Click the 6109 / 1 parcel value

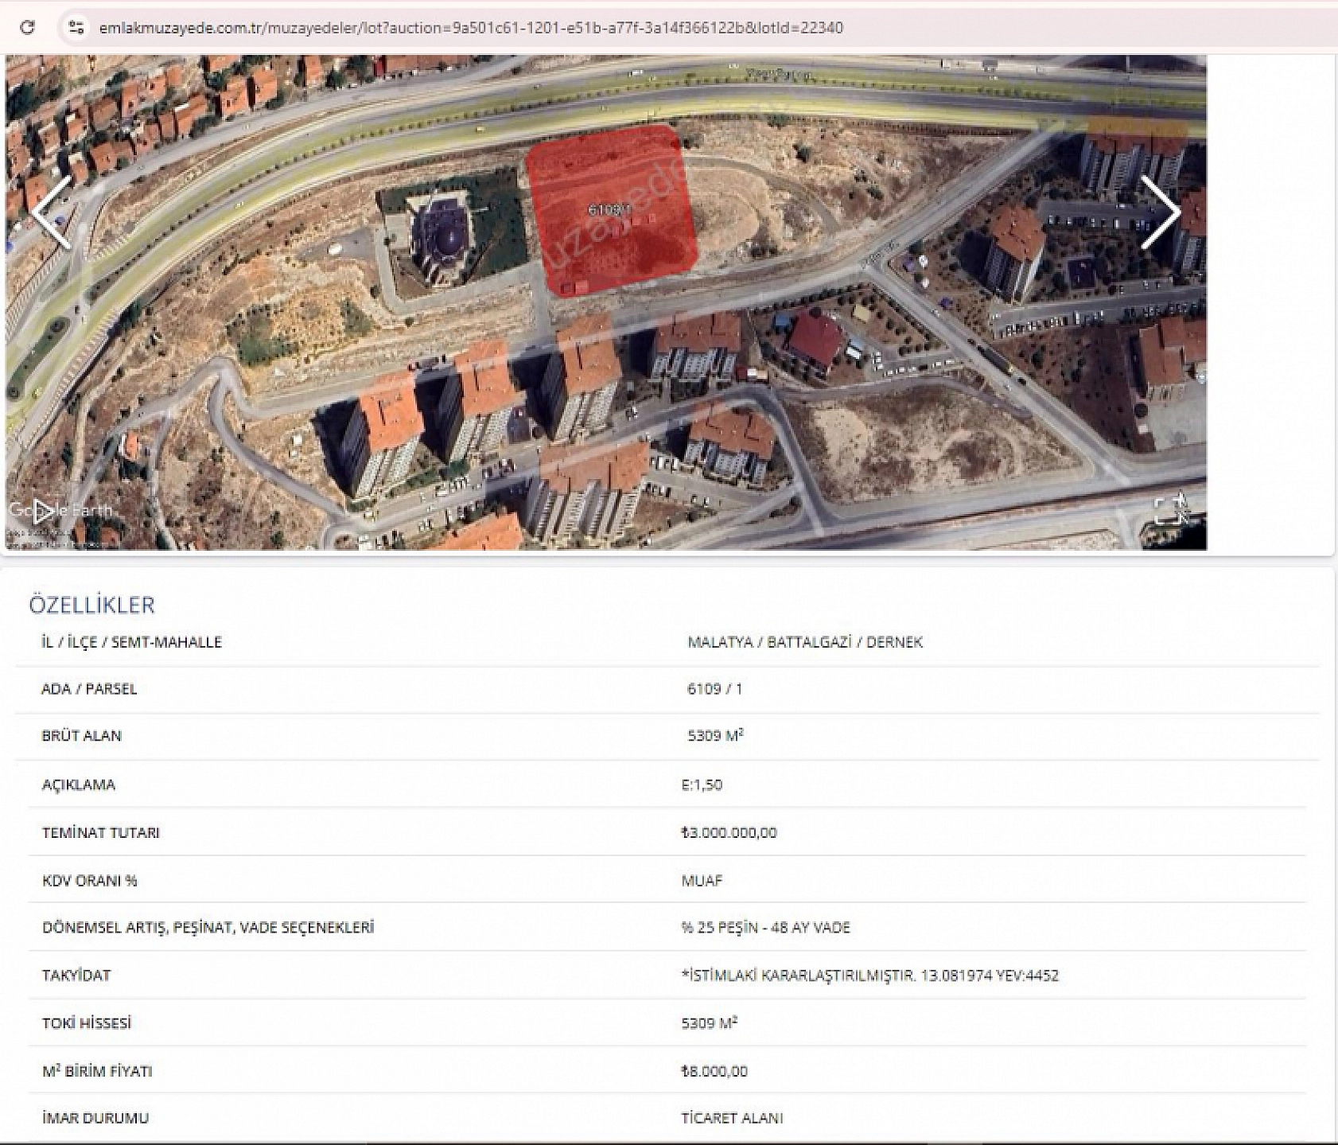(714, 689)
